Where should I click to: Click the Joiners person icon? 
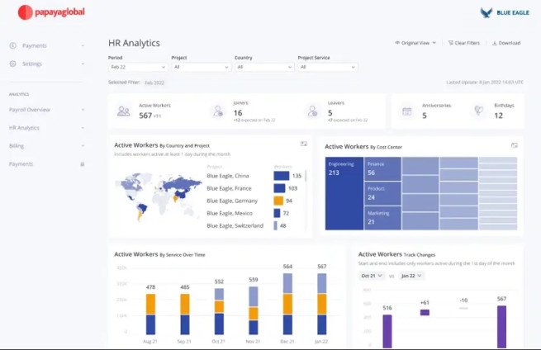click(218, 111)
